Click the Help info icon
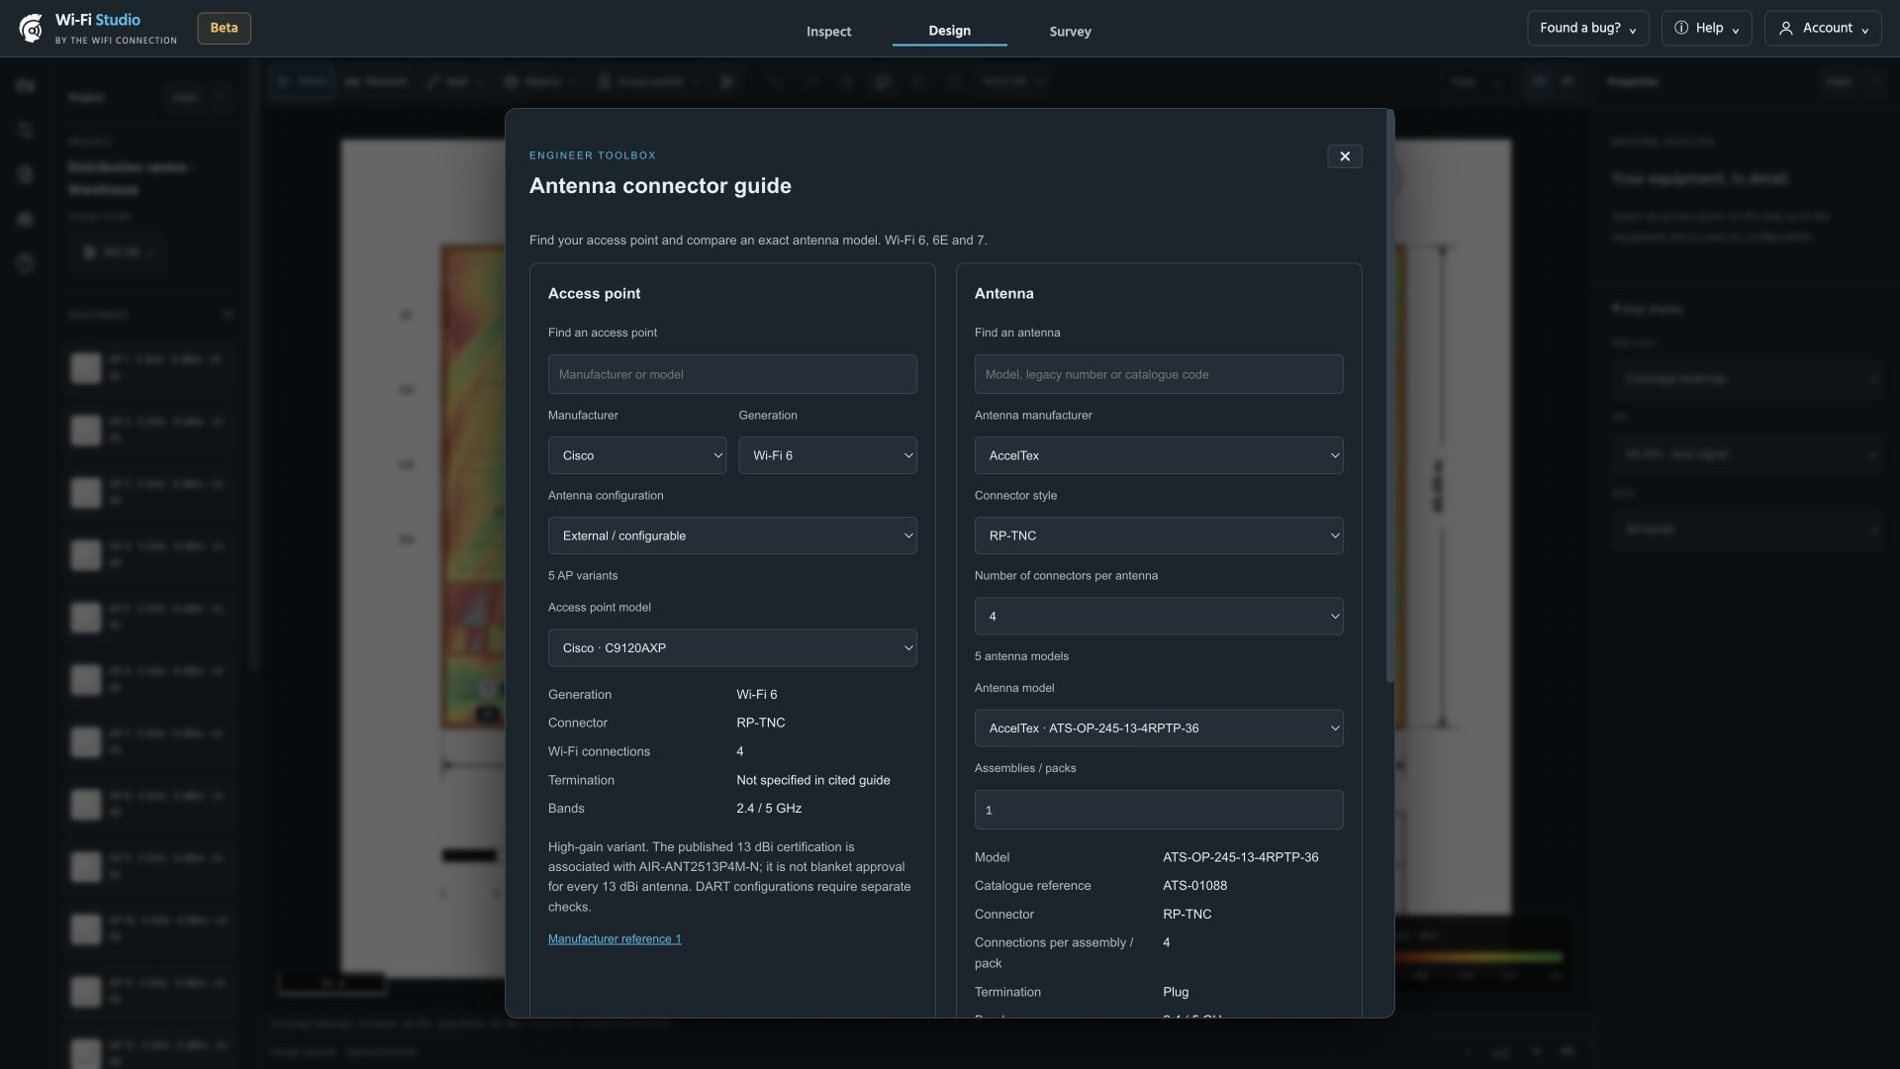Viewport: 1900px width, 1069px height. click(1680, 28)
